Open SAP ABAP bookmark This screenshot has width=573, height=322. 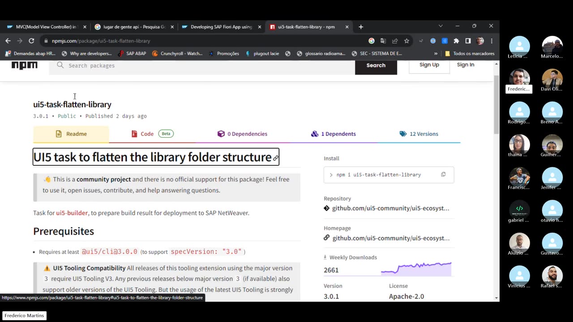[132, 54]
